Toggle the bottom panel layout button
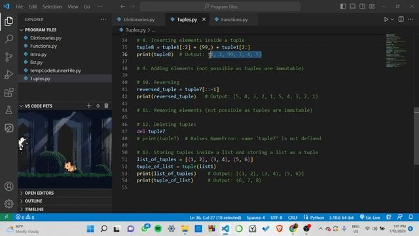The image size is (419, 236). 353,7
